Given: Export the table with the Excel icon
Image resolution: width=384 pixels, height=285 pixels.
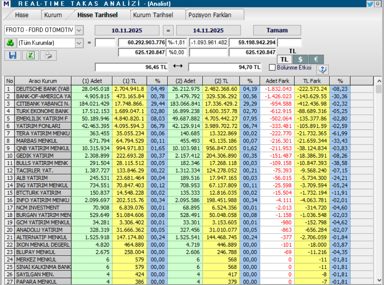Looking at the screenshot, I should [30, 55].
